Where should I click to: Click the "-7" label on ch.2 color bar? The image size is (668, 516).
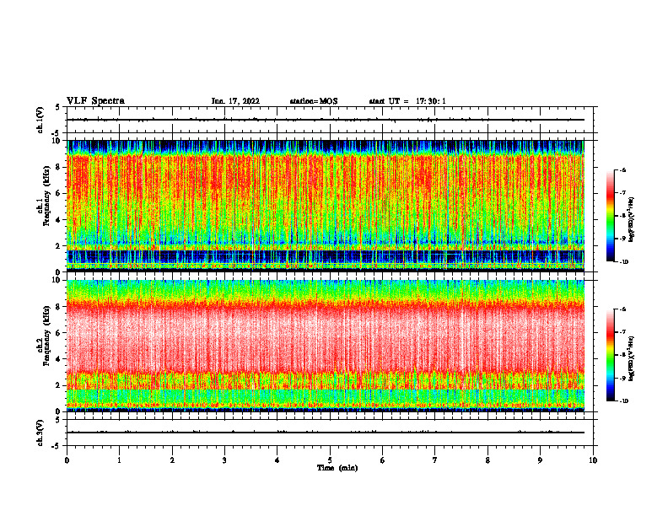click(622, 332)
